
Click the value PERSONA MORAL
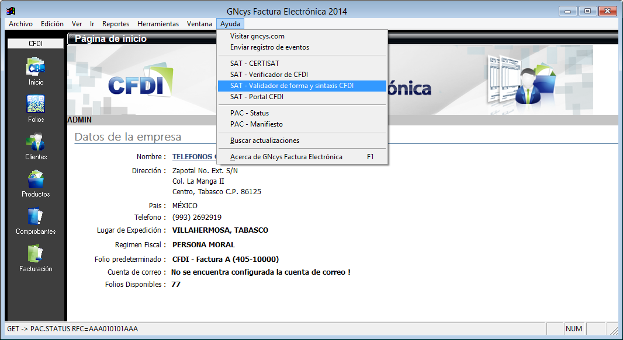click(x=203, y=245)
